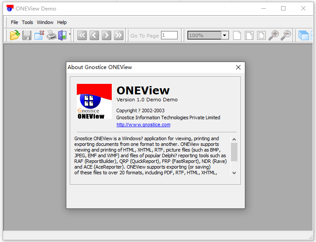Jump to last page with double-right arrow
Image resolution: width=316 pixels, height=242 pixels.
(119, 35)
